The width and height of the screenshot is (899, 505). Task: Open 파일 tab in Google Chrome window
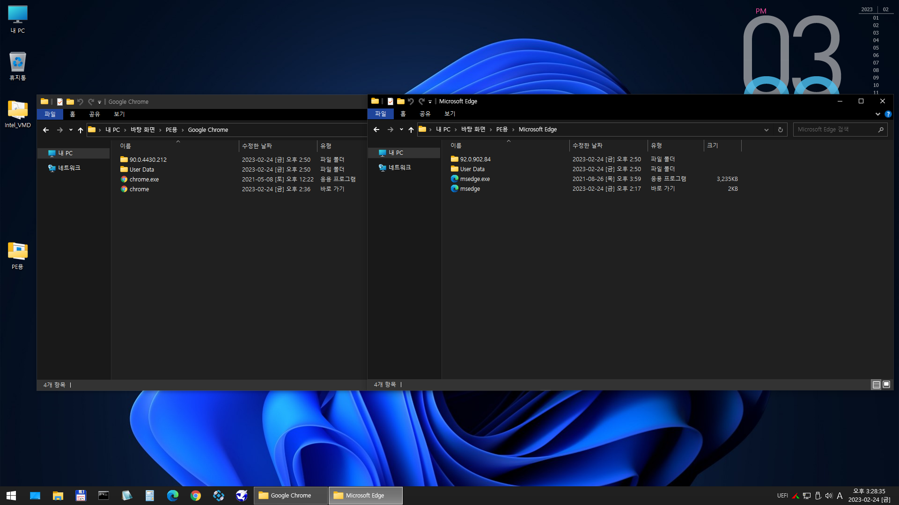pyautogui.click(x=50, y=114)
